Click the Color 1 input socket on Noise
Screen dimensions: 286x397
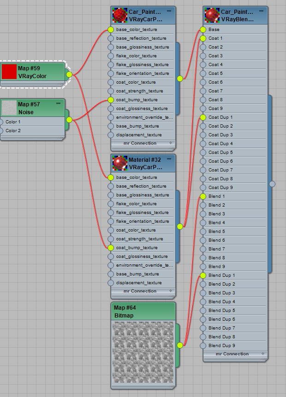pyautogui.click(x=1, y=122)
